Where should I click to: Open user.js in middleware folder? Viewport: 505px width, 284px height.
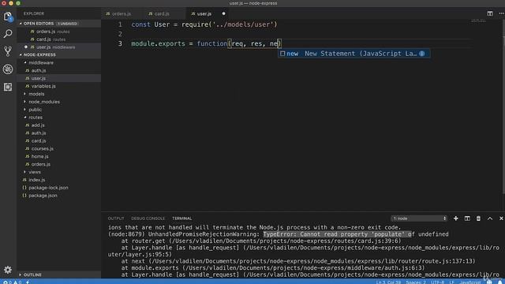coord(59,78)
